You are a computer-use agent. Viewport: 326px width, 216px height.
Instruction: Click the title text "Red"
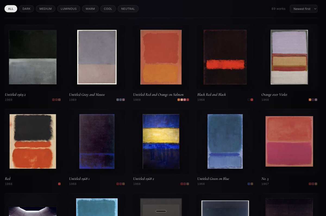tap(8, 179)
